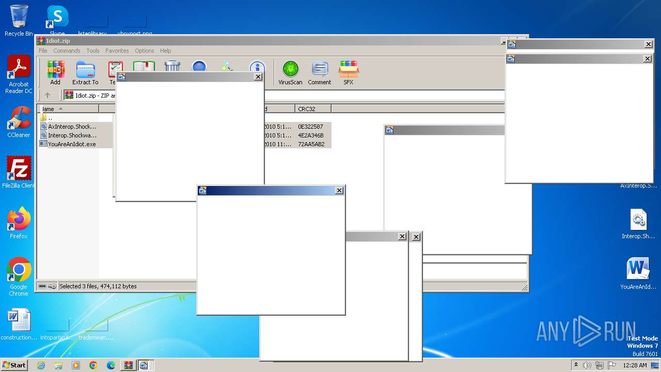Launch Chrome from the taskbar
This screenshot has height=372, width=661.
pyautogui.click(x=93, y=365)
